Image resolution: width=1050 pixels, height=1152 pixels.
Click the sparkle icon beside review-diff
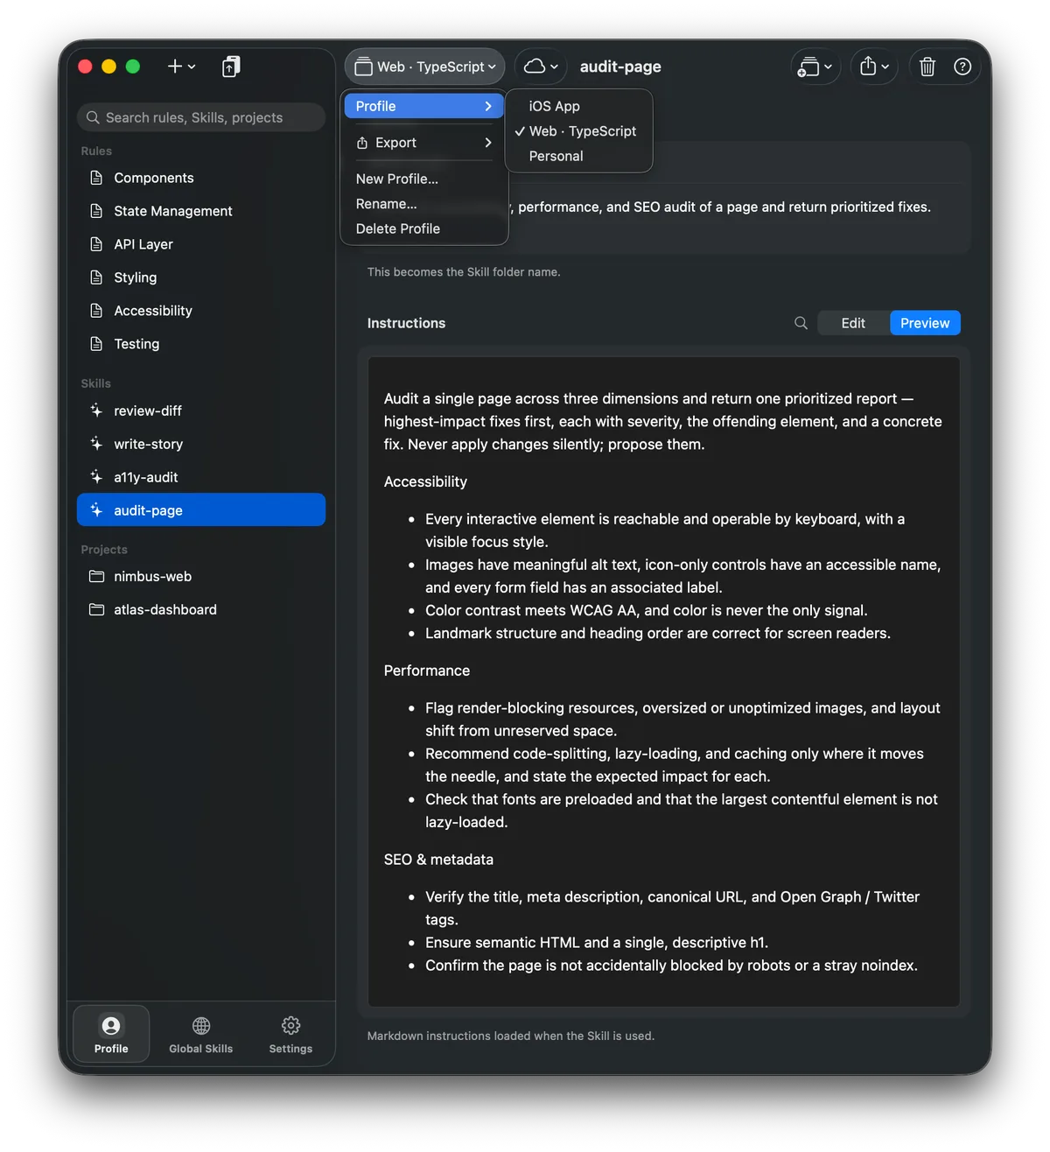[x=96, y=411]
